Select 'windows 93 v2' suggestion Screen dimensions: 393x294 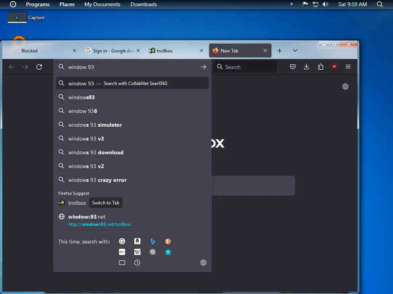click(x=132, y=166)
